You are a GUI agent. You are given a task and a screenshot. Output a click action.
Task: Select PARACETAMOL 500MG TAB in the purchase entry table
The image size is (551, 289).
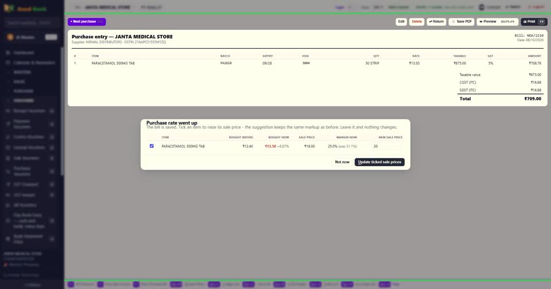(113, 64)
